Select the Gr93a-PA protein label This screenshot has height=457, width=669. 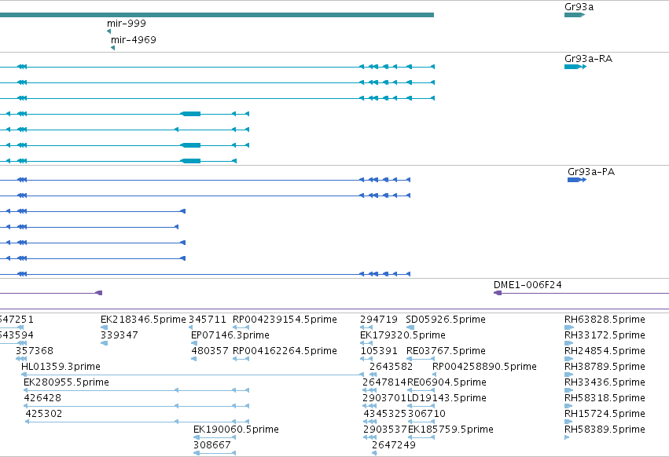point(591,172)
